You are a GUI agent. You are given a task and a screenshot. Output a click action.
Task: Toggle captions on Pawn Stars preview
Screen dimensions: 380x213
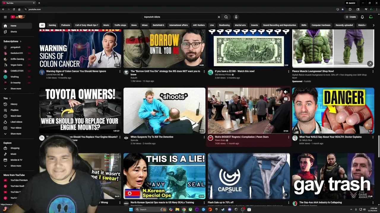(x=286, y=99)
